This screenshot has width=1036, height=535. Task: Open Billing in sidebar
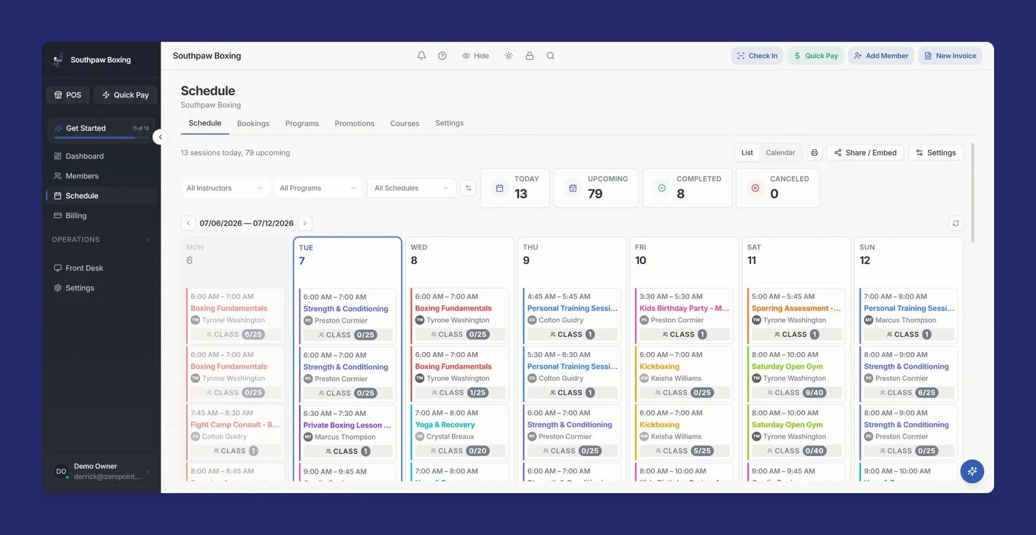tap(101, 215)
